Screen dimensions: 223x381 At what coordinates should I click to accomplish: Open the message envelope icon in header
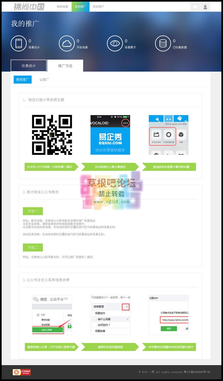(x=195, y=7)
